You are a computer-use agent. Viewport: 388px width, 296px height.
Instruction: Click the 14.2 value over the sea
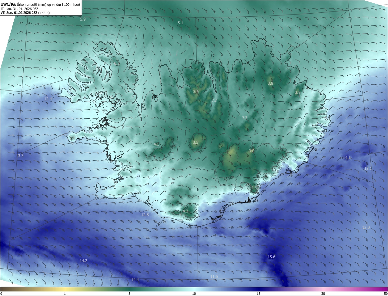[83, 261]
